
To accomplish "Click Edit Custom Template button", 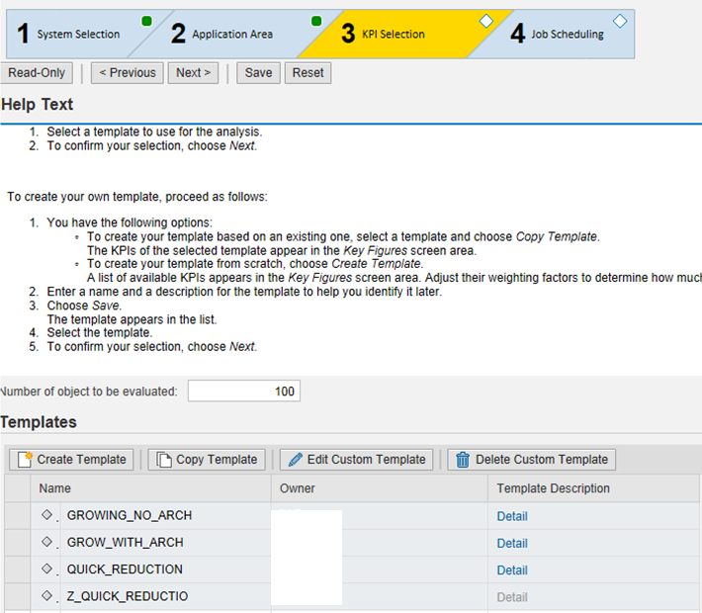I will [356, 460].
